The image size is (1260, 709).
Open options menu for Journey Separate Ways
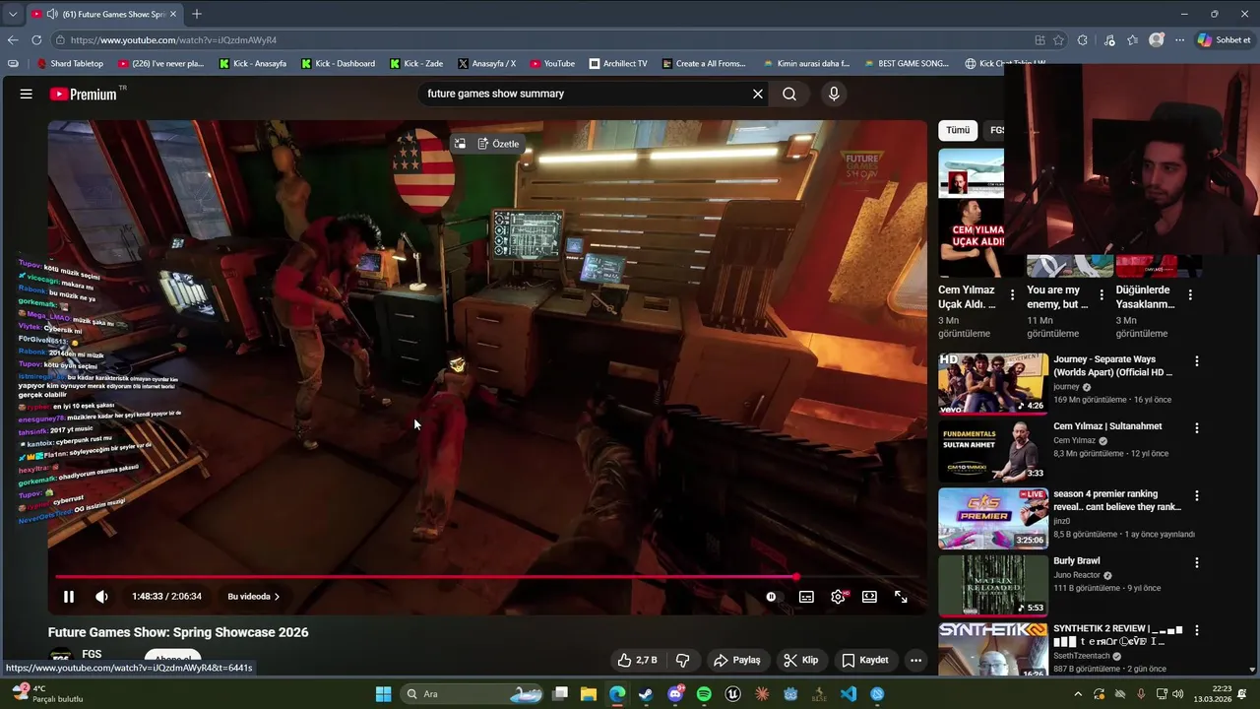(x=1197, y=361)
